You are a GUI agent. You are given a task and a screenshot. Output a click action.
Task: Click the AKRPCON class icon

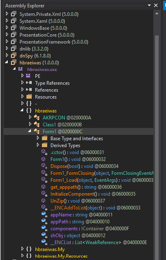37,117
